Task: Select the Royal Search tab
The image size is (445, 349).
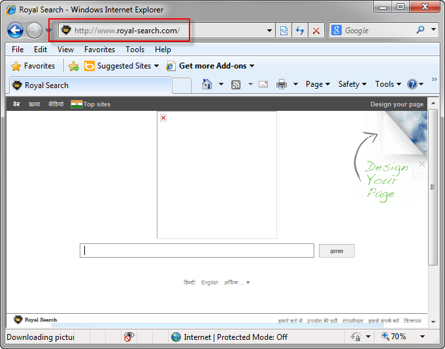Action: click(x=91, y=85)
